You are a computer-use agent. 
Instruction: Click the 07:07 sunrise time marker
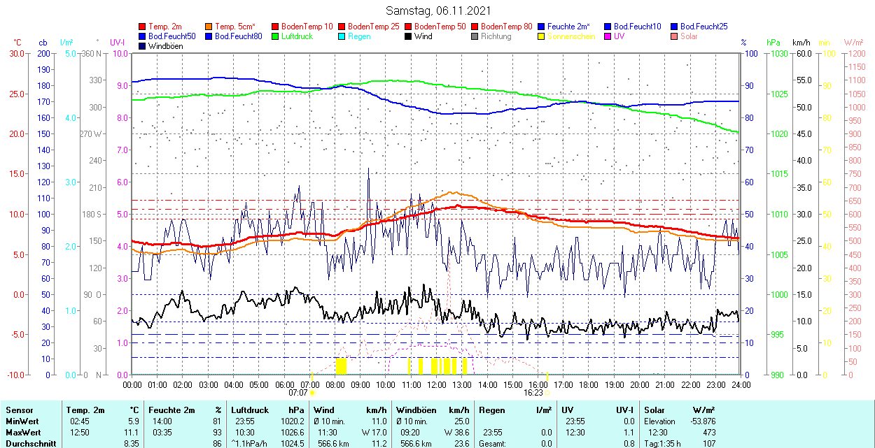(x=298, y=393)
